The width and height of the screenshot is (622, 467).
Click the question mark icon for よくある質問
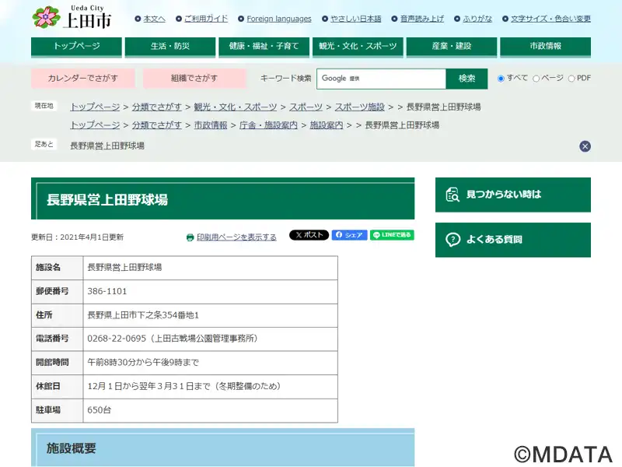tap(452, 240)
